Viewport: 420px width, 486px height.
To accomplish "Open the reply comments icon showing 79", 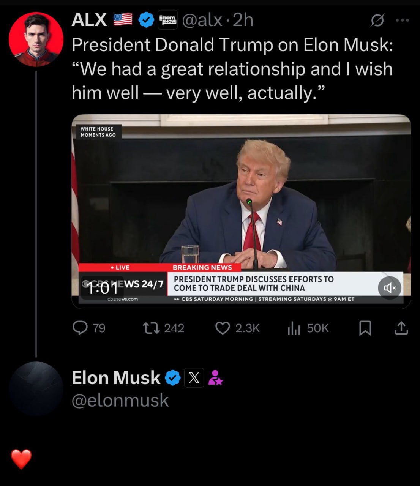I will coord(81,328).
